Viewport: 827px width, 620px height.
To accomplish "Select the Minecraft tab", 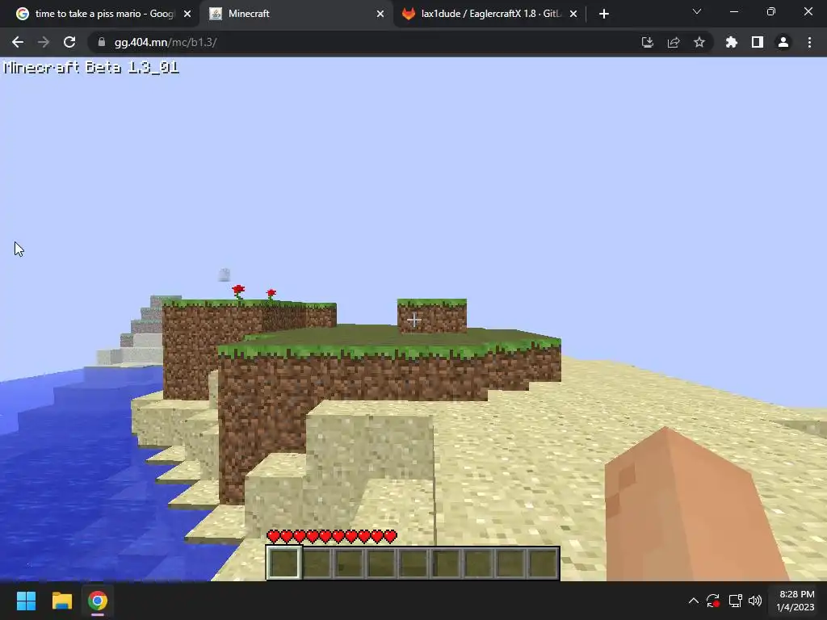I will 296,14.
